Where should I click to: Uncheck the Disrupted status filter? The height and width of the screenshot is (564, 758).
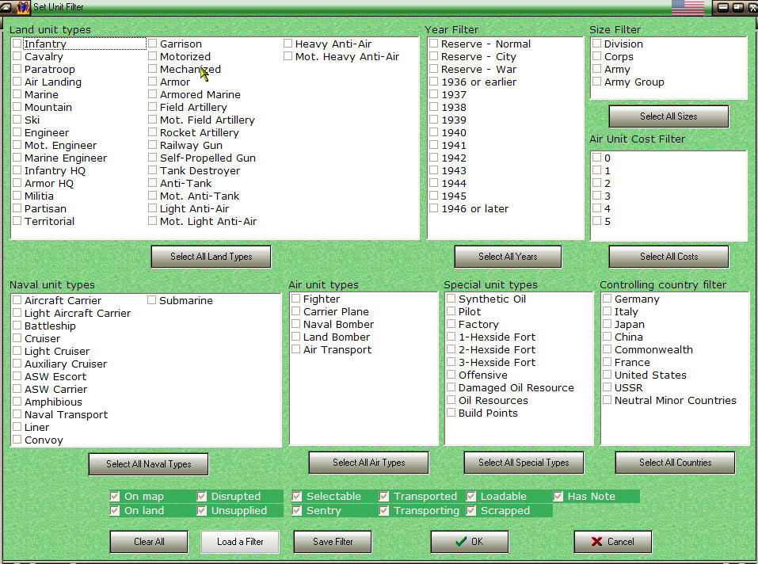[202, 497]
